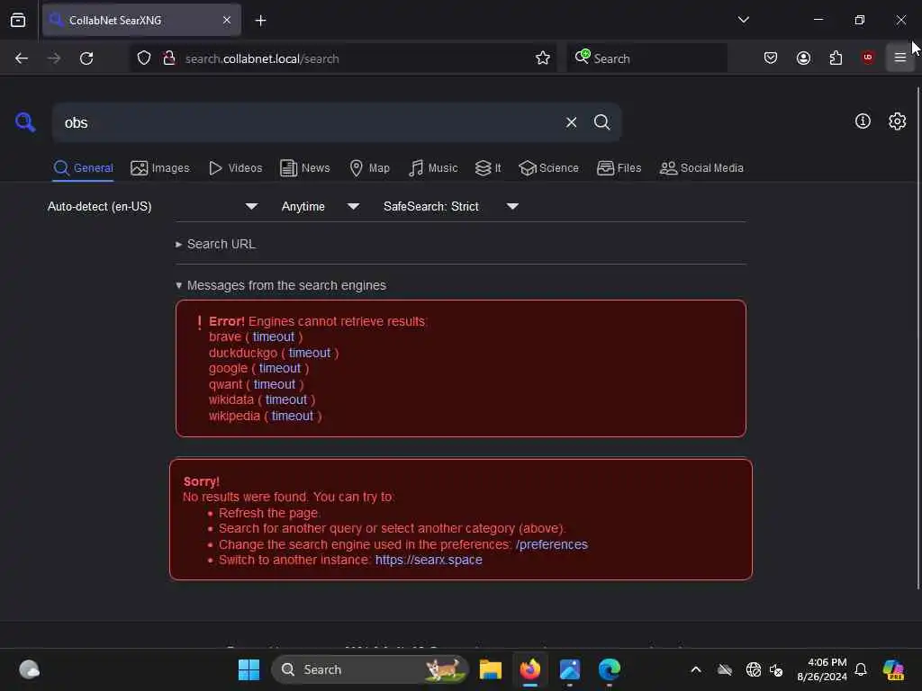Switch to the It category
Viewport: 922px width, 691px height.
pyautogui.click(x=488, y=168)
